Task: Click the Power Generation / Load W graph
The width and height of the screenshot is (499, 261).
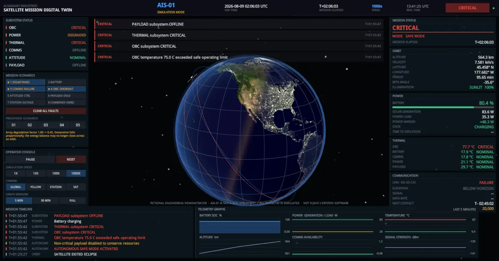Action: [333, 227]
